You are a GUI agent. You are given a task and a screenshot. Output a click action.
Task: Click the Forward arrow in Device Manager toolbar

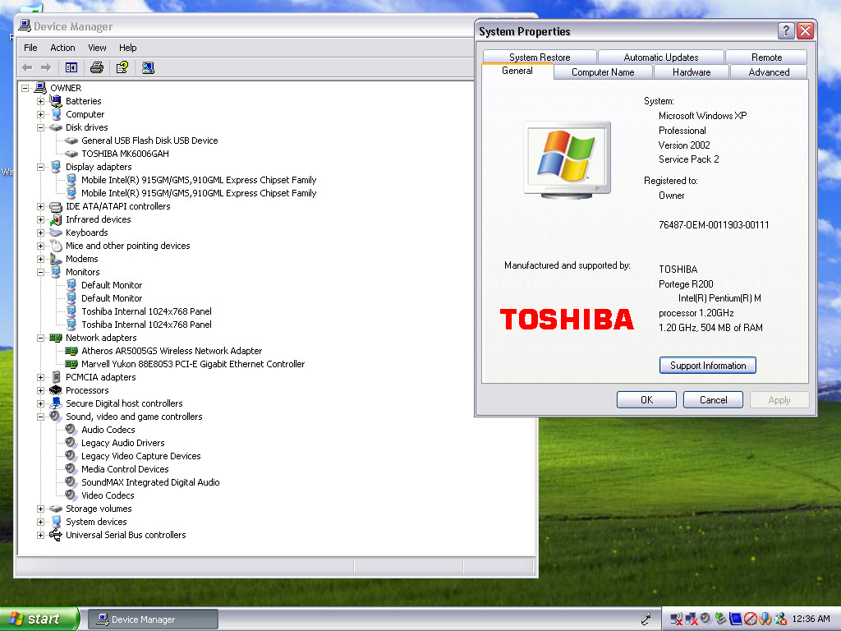click(x=46, y=67)
